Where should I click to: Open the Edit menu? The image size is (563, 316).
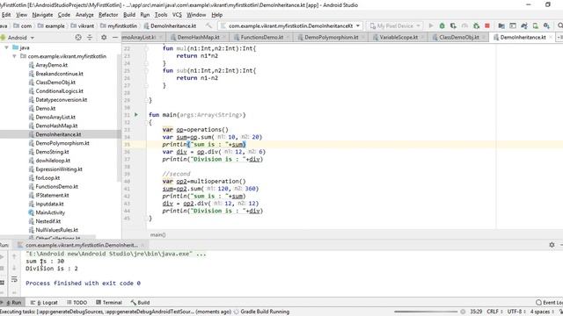[x=6, y=15]
